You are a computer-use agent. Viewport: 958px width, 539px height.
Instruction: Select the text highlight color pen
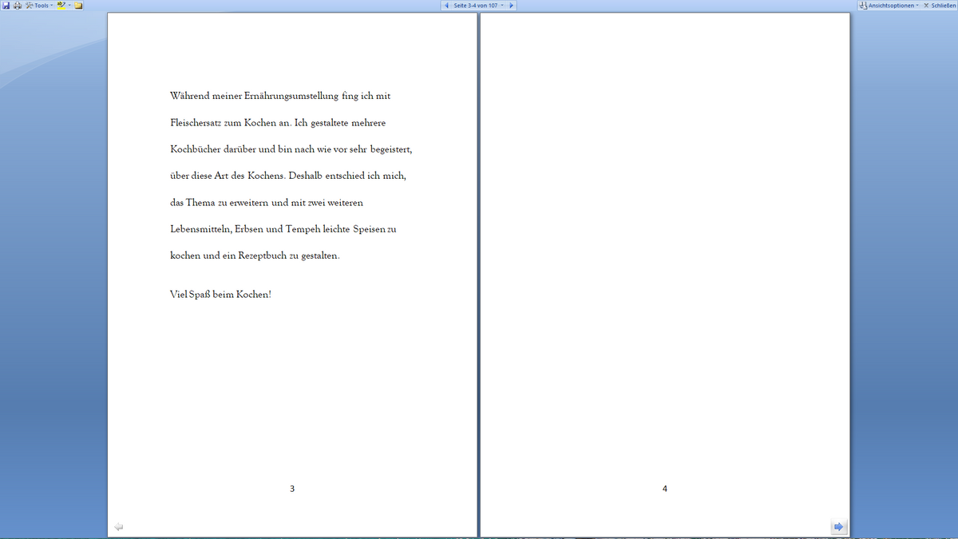click(x=61, y=5)
